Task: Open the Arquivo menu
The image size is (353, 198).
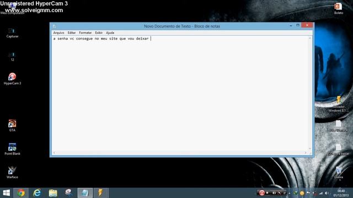Action: (x=58, y=33)
